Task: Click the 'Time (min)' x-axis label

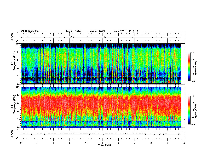Action: 105,145
